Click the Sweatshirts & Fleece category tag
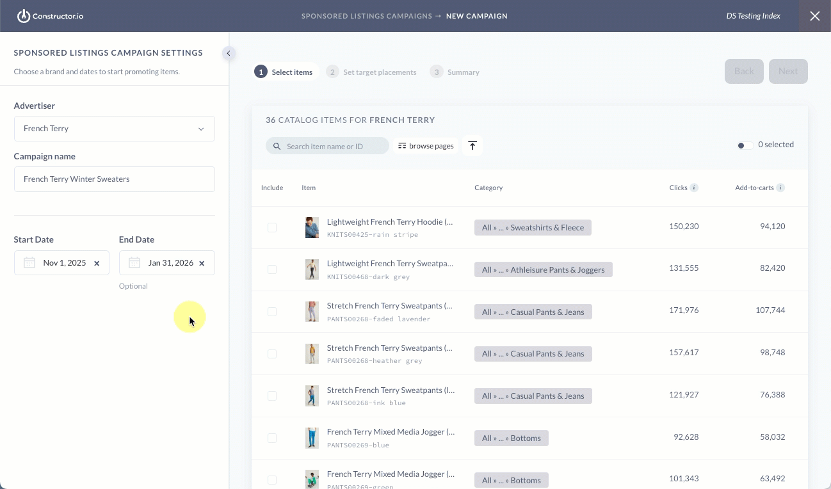Image resolution: width=831 pixels, height=489 pixels. point(533,227)
